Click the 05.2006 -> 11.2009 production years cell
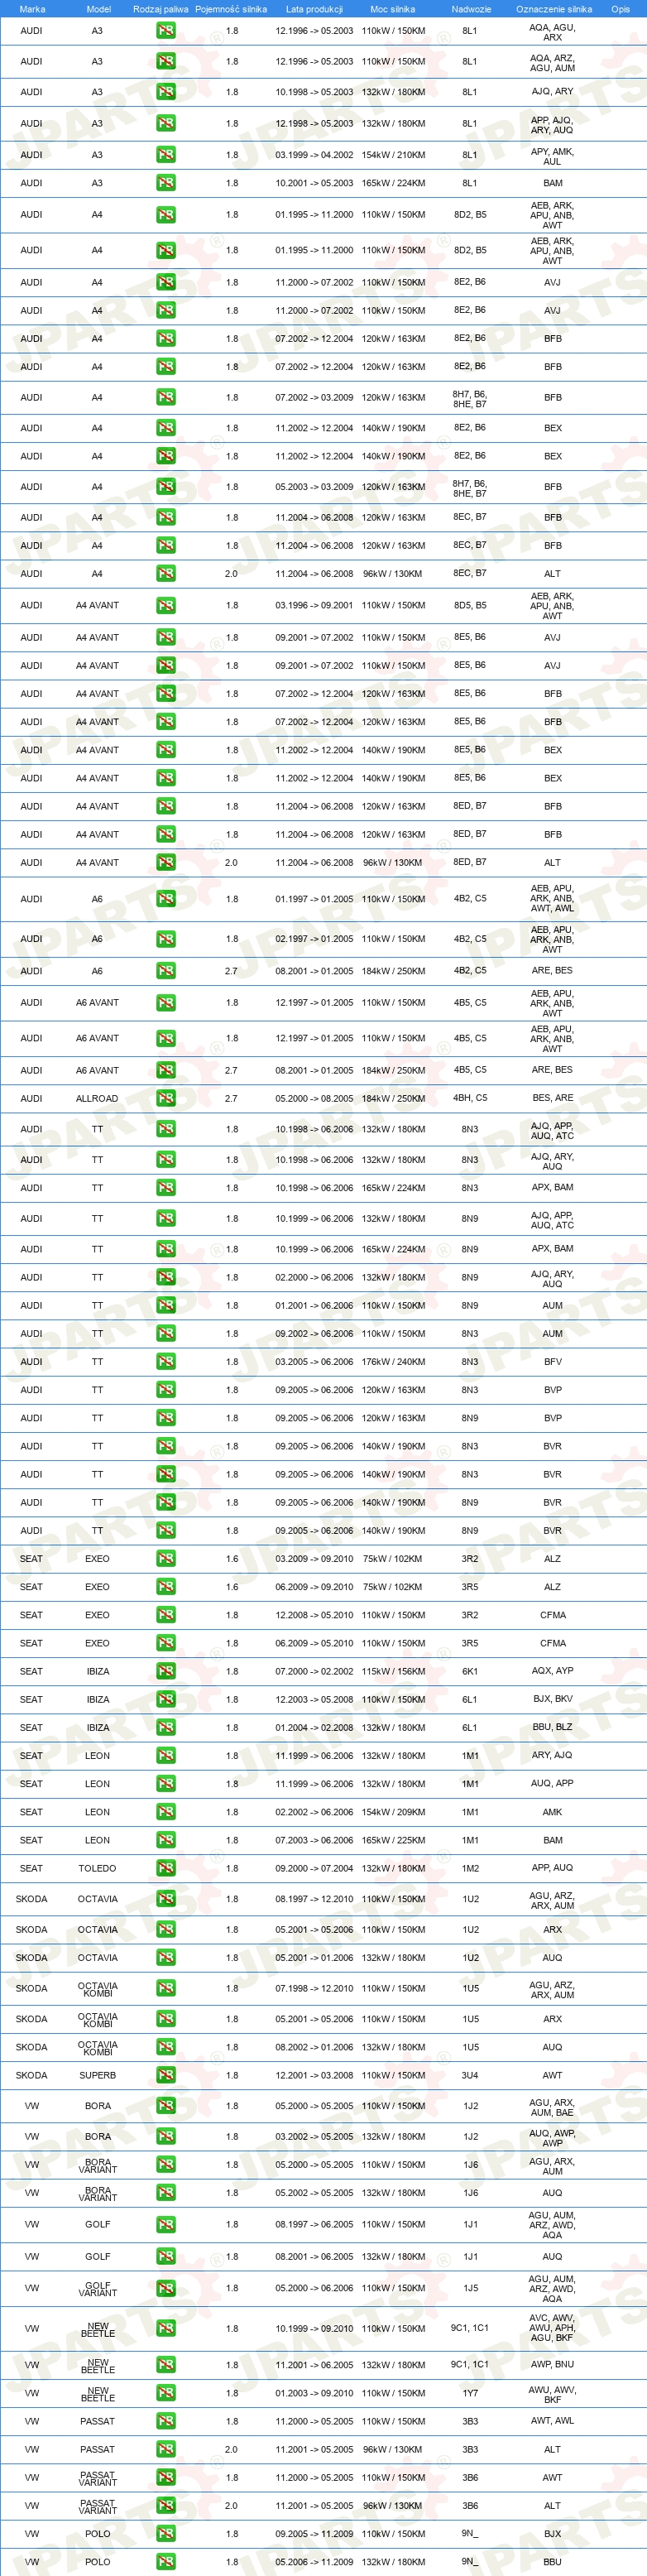 pos(314,2562)
